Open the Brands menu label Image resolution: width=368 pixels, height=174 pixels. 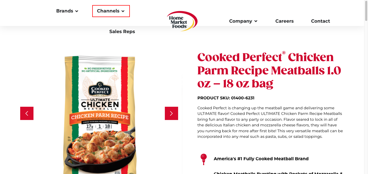[65, 11]
